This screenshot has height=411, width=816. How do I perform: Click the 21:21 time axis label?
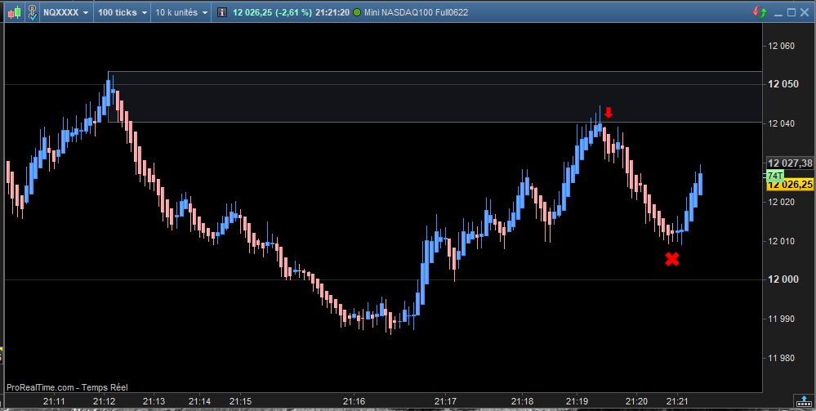click(676, 401)
